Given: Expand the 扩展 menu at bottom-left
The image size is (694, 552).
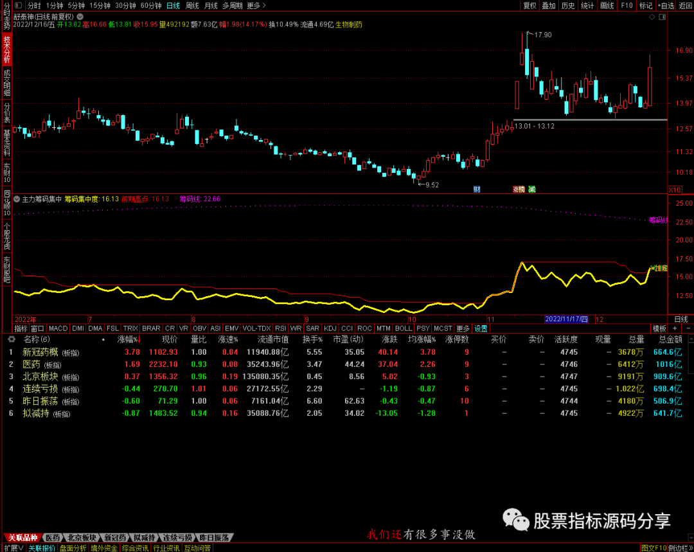Looking at the screenshot, I should 13,548.
